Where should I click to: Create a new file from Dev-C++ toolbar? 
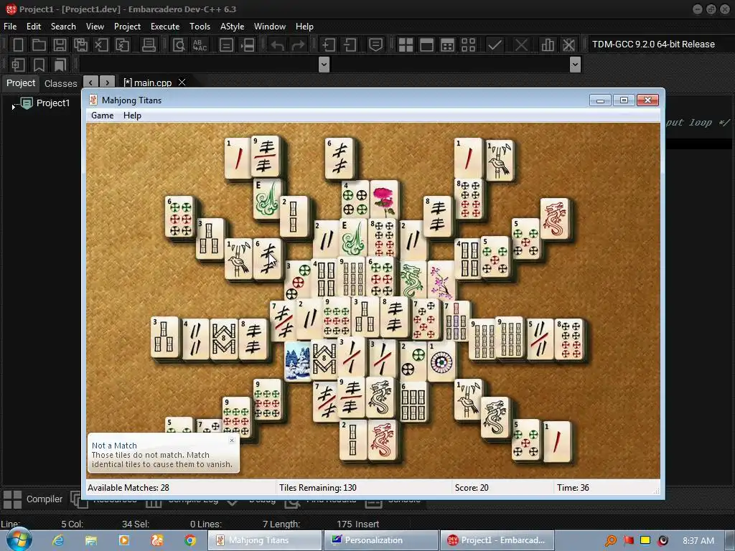pyautogui.click(x=18, y=45)
